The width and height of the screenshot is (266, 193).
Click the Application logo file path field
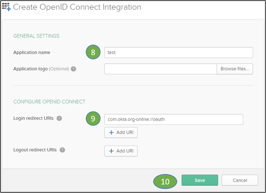(x=161, y=69)
